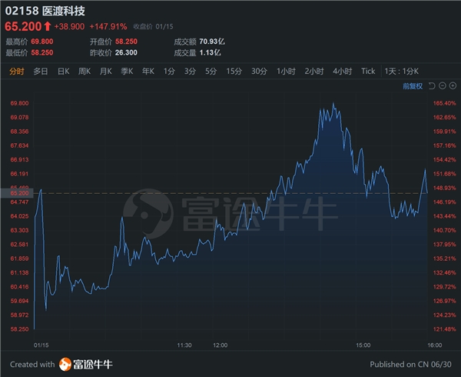
Task: Click Published on CN 06/30 text
Action: (410, 365)
